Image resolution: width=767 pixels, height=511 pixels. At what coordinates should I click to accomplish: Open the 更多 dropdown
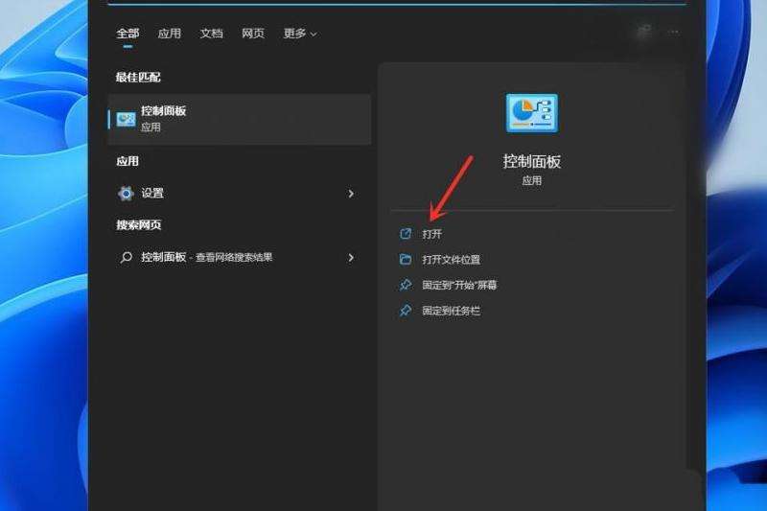[x=300, y=34]
